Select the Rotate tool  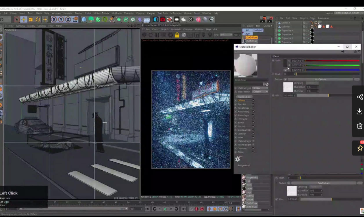pos(38,19)
